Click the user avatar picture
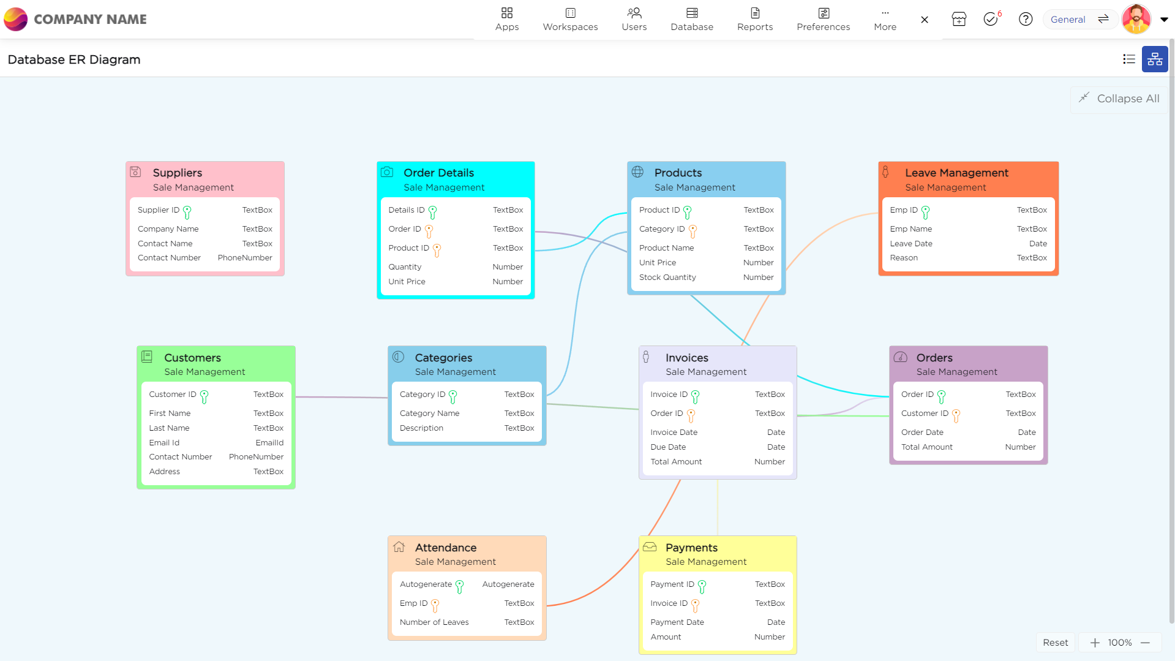 coord(1136,19)
